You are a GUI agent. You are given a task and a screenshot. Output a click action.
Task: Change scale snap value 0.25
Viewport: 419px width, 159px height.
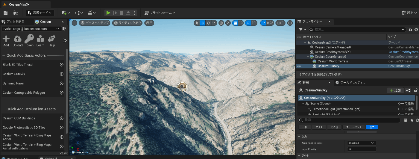coord(270,23)
